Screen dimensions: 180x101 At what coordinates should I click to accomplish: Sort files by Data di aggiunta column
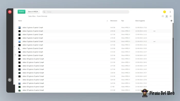(x=140, y=21)
